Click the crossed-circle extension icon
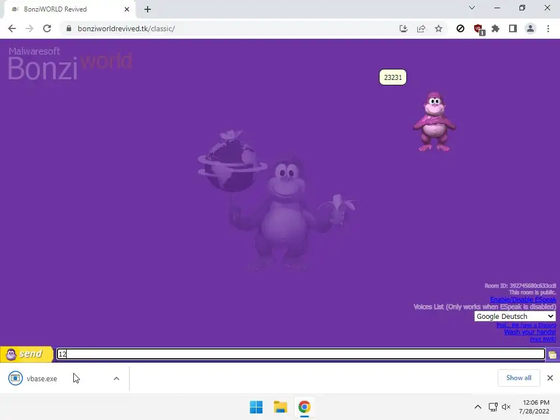 [460, 28]
